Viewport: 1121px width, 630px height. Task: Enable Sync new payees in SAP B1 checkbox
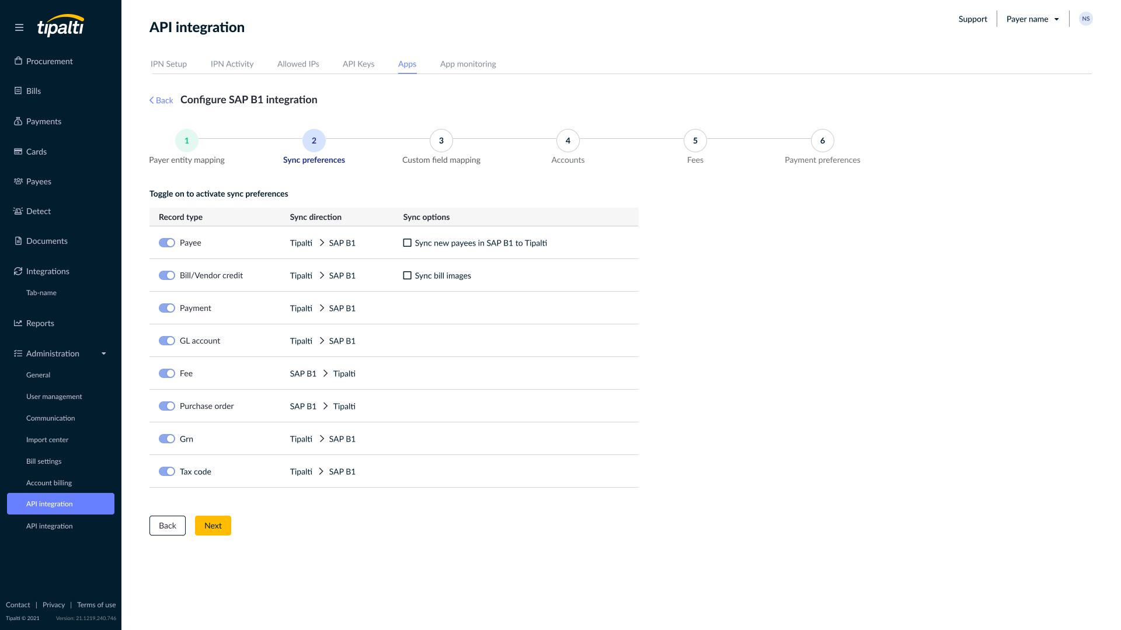(x=408, y=243)
